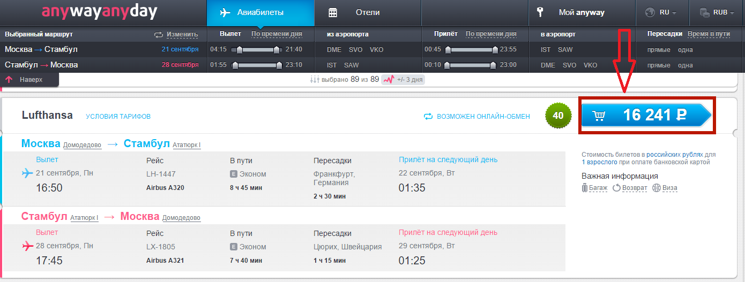Click the red price graph icon beside +/- 3 дня

tap(389, 79)
